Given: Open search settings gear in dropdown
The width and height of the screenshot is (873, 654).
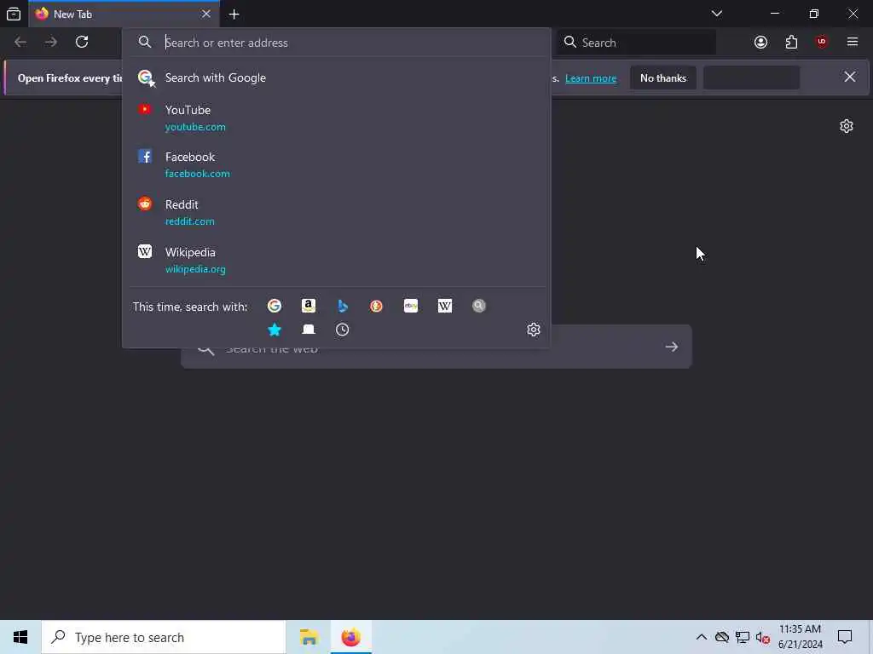Looking at the screenshot, I should (x=534, y=330).
